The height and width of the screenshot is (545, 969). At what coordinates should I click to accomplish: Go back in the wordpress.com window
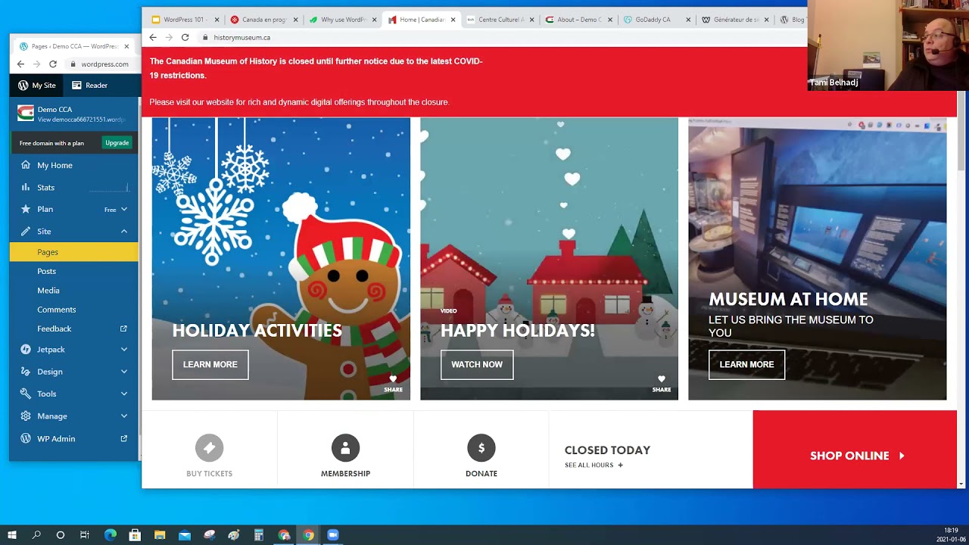coord(20,64)
